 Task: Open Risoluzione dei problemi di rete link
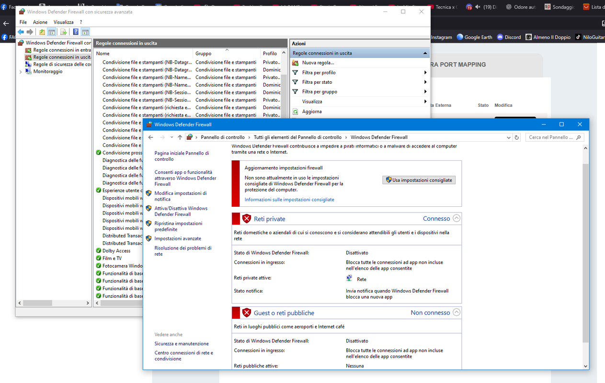point(183,251)
